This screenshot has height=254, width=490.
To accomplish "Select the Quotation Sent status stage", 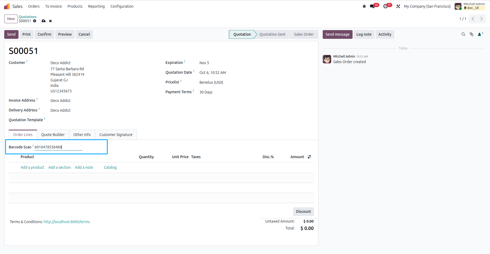I will tap(272, 34).
